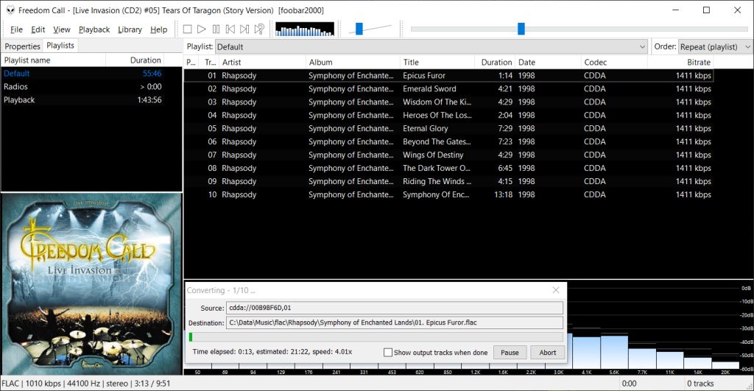Select track Wings Of Destiny
The width and height of the screenshot is (754, 391).
click(x=448, y=155)
